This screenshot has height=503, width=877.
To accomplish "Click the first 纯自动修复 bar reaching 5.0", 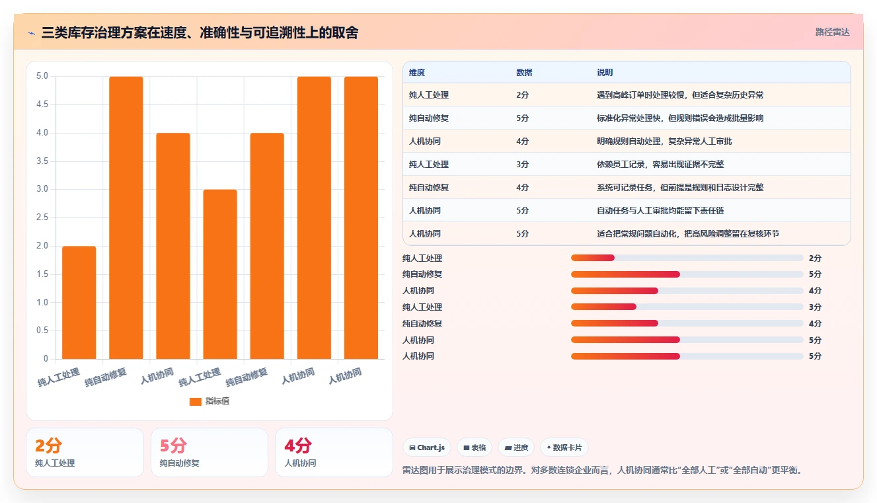I will pos(126,218).
